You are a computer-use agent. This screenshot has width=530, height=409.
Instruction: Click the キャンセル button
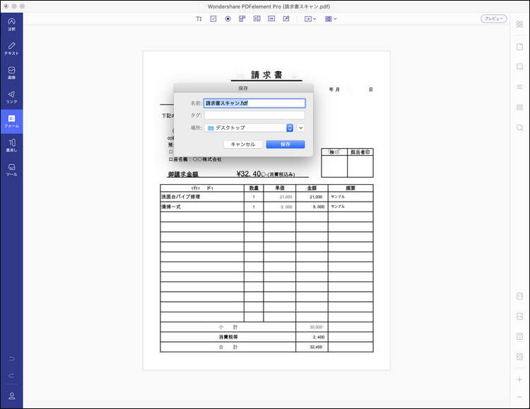[243, 145]
